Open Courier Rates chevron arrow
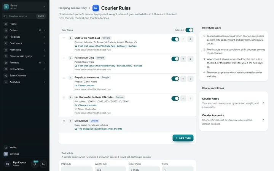Screen dimensions: 274x171 coord(263,103)
